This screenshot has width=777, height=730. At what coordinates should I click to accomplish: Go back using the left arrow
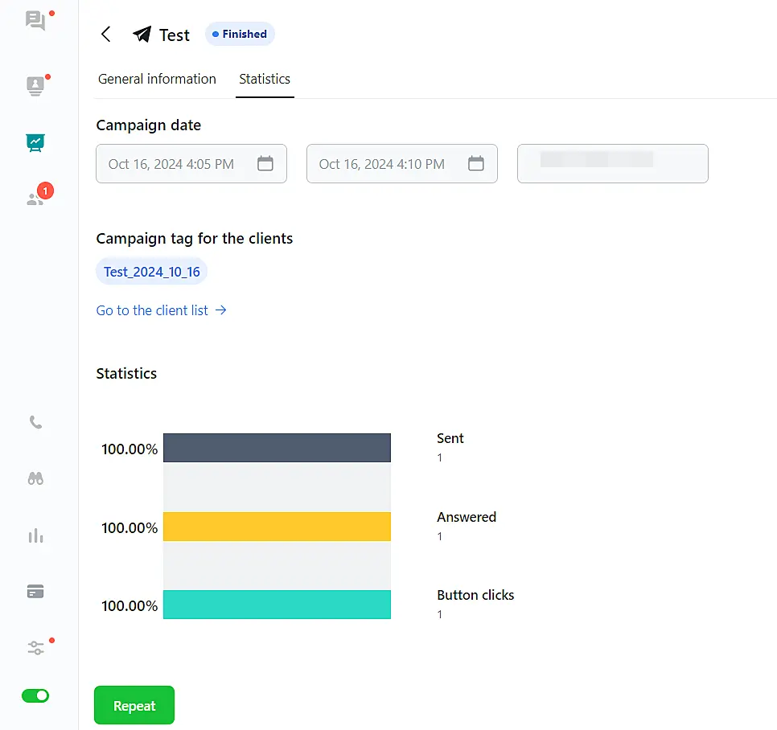[x=105, y=35]
